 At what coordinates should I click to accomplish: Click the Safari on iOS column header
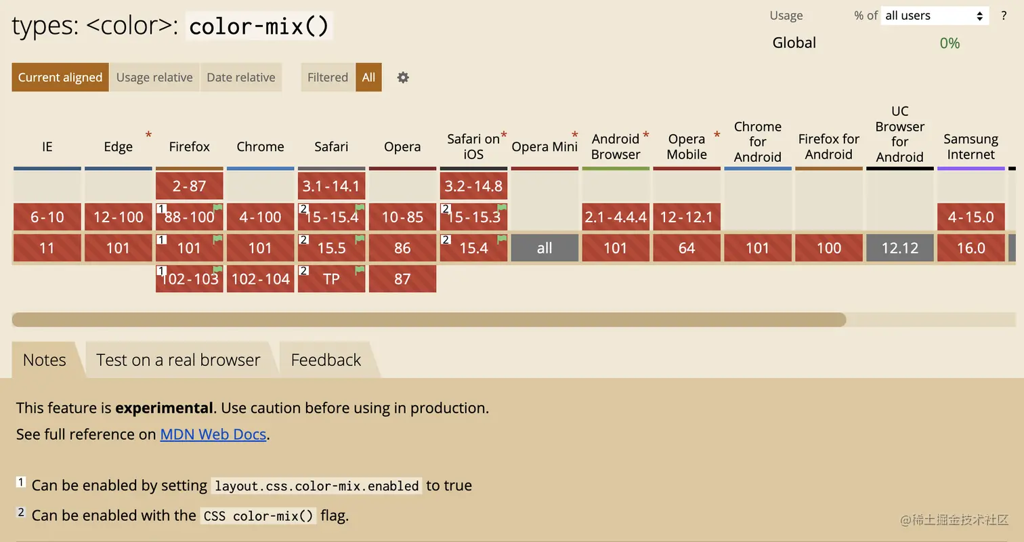[x=473, y=146]
